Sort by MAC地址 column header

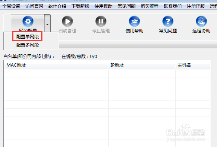click(56, 65)
